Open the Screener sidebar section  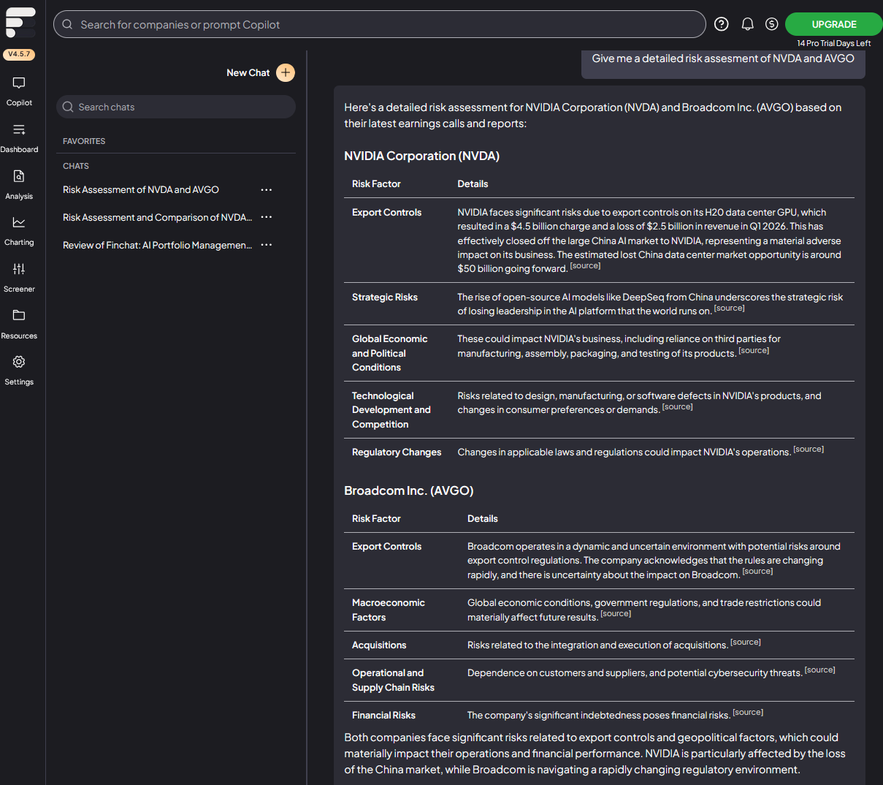[x=19, y=278]
